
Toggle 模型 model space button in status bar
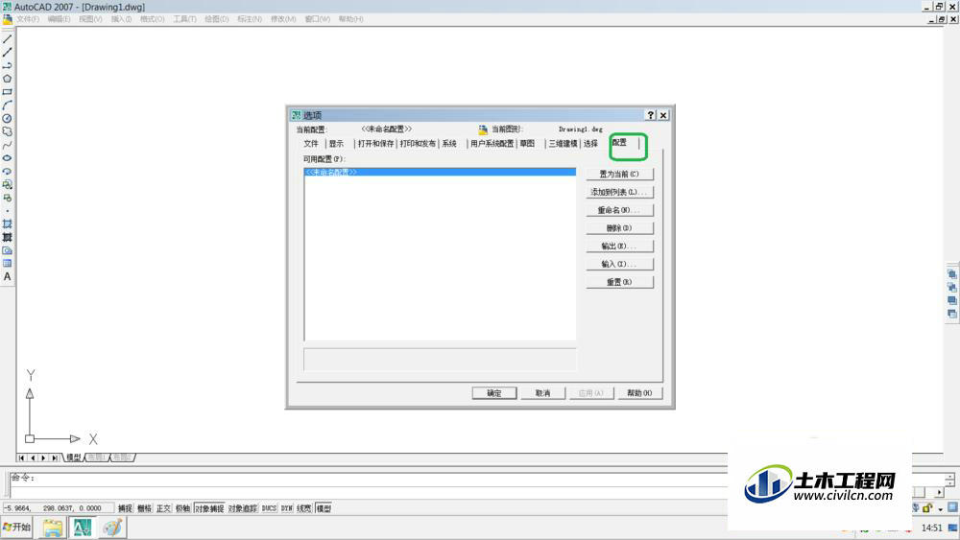(324, 508)
